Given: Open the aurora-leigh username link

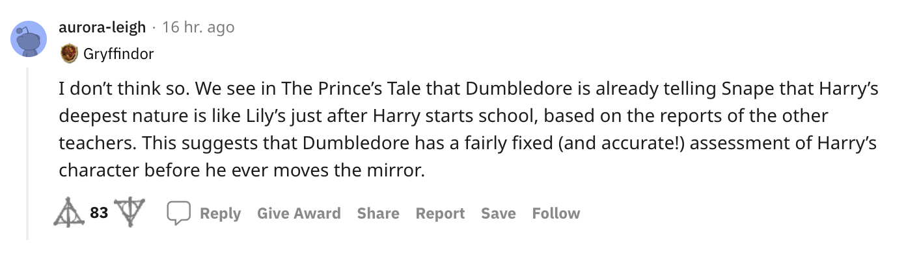Looking at the screenshot, I should pos(102,27).
